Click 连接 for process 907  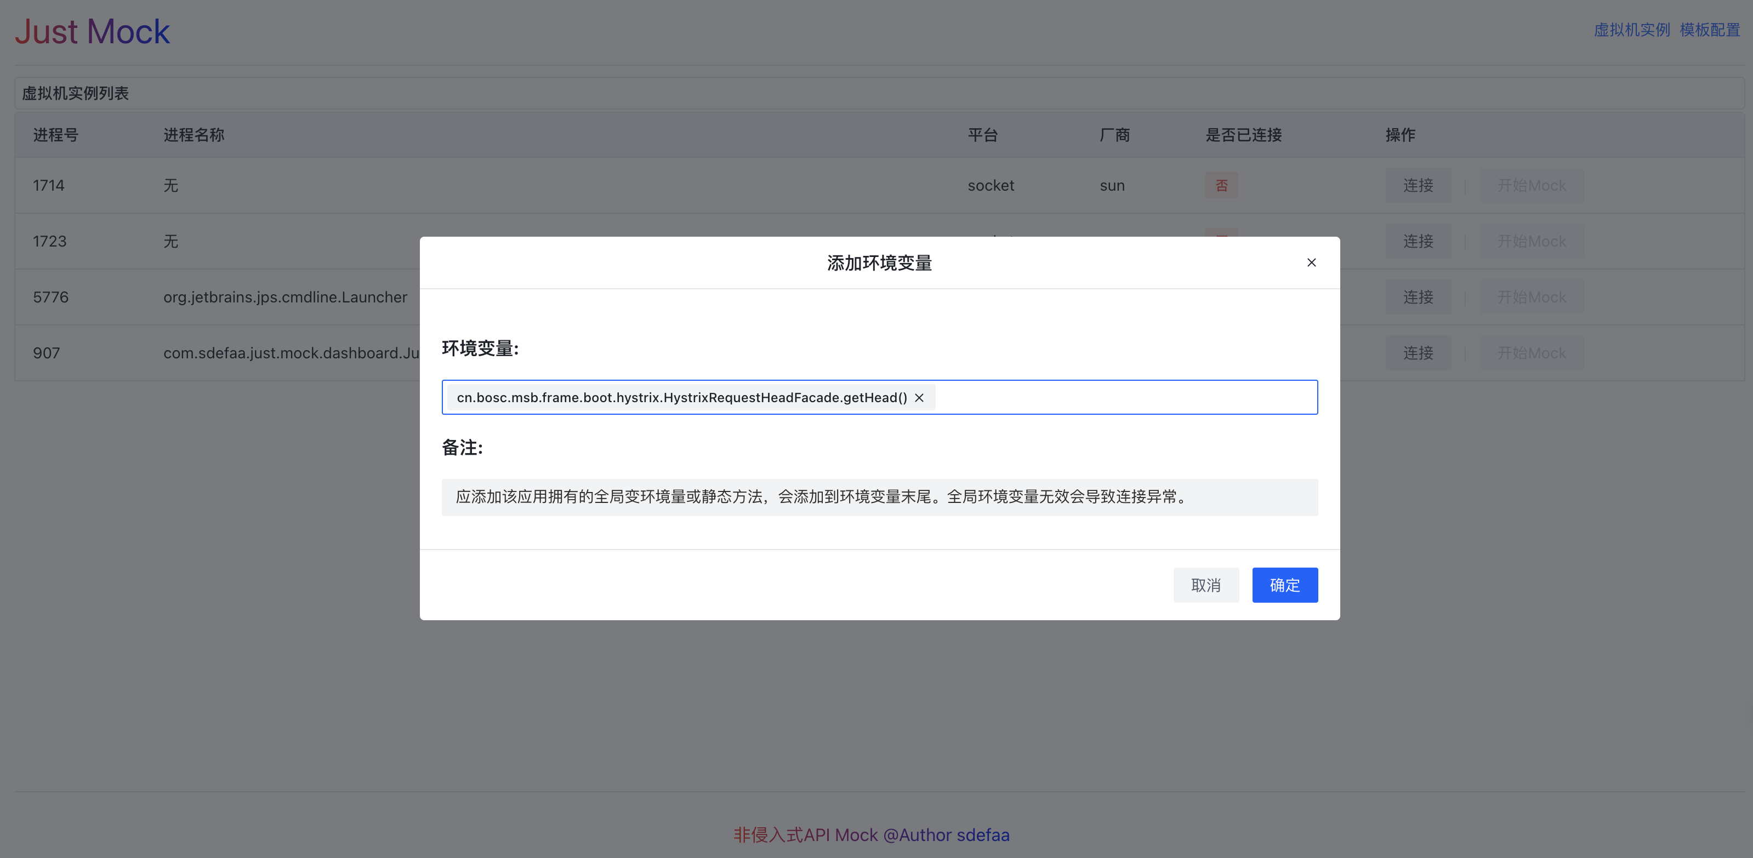(1418, 352)
